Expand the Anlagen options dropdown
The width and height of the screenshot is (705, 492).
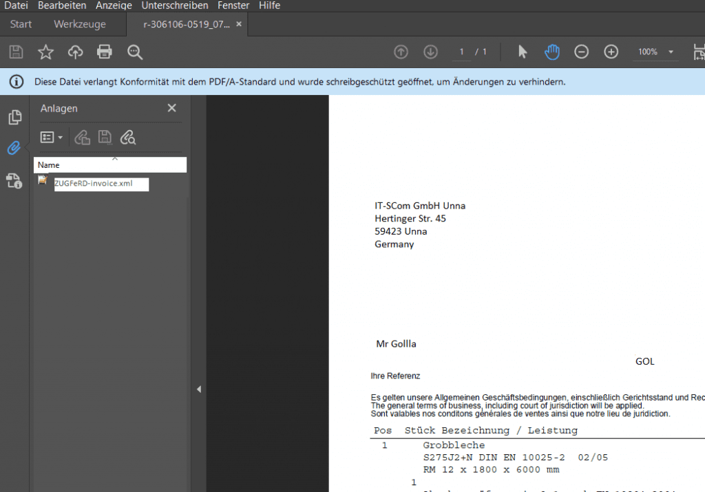click(52, 138)
